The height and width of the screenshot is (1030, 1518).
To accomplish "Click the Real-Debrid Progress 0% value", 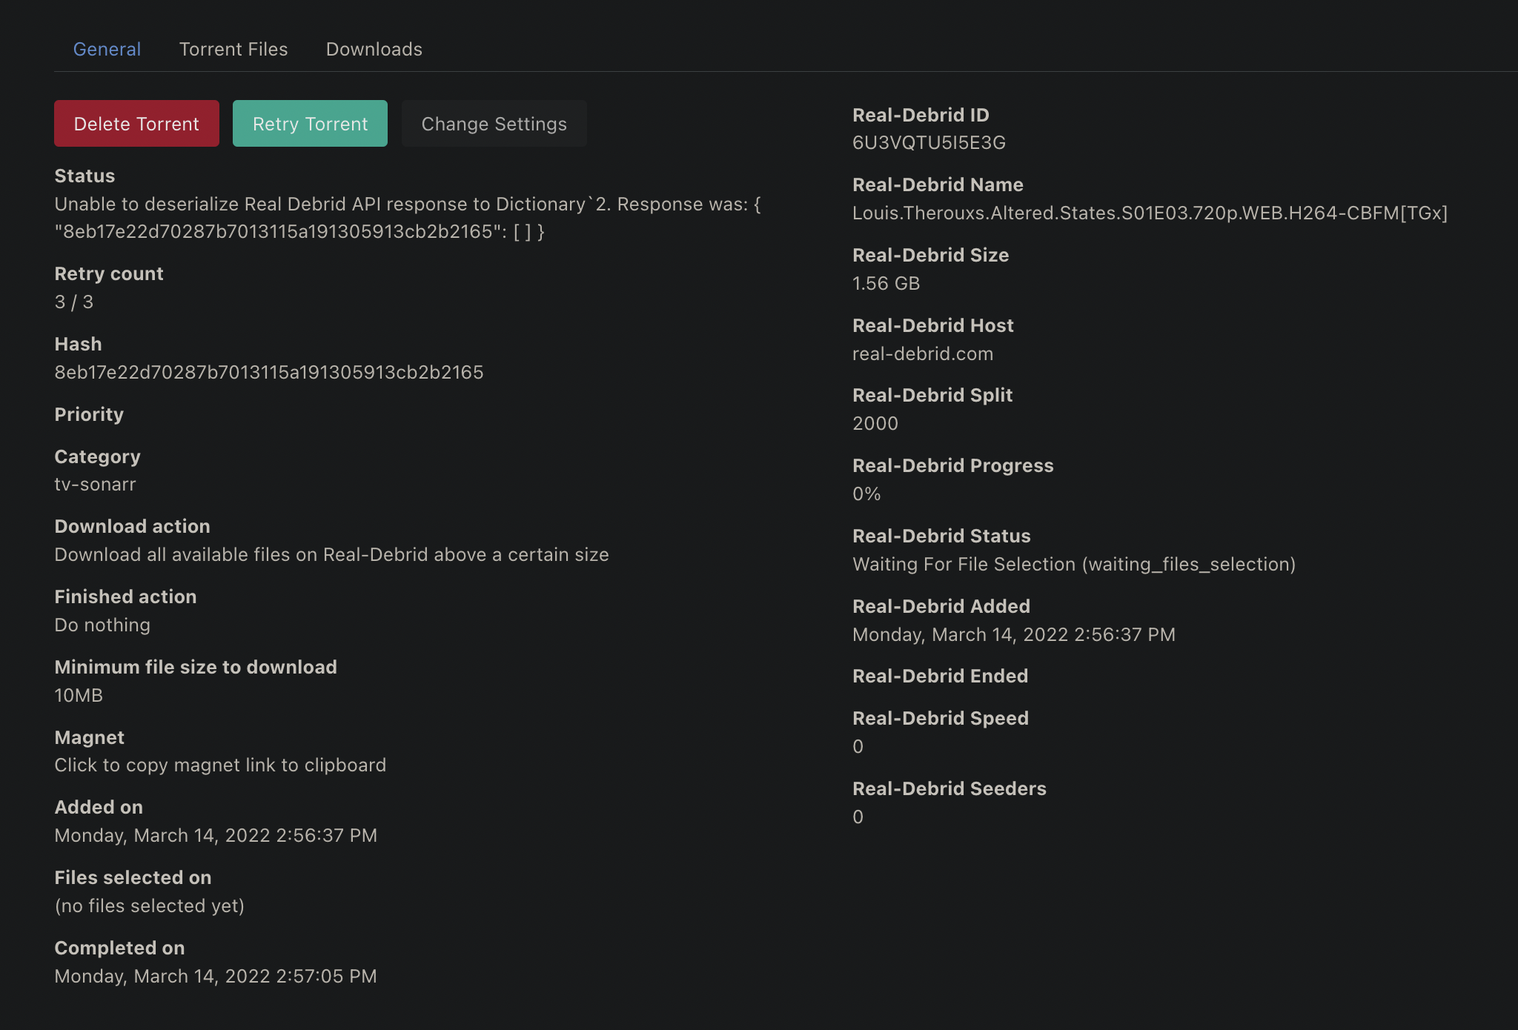I will click(x=866, y=494).
